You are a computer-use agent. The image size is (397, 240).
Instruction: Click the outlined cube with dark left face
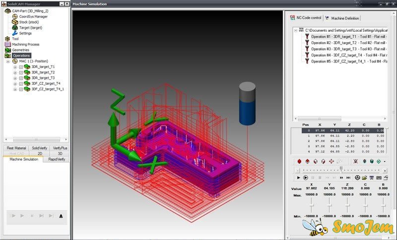coord(315,161)
